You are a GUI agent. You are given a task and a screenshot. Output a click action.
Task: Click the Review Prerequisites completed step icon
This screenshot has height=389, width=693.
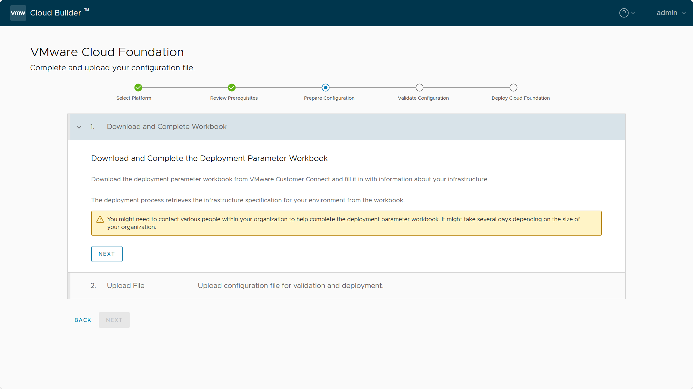coord(232,88)
